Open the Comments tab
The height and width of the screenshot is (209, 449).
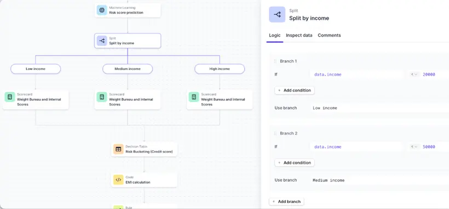coord(329,35)
